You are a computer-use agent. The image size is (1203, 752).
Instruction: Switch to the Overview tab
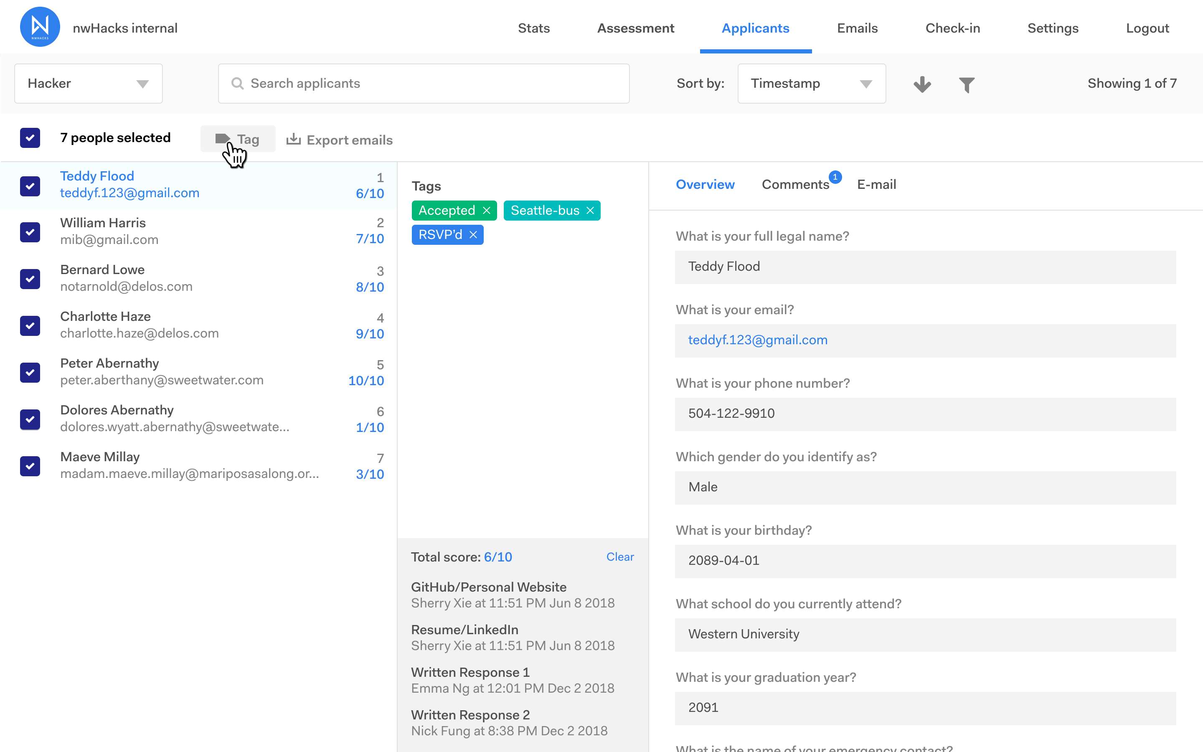[x=705, y=185]
